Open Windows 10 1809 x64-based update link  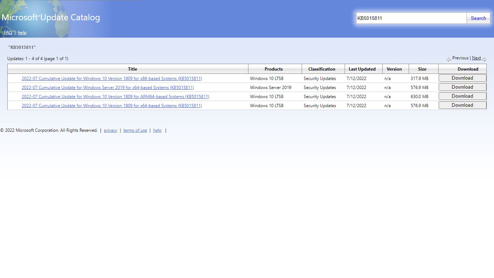coord(112,106)
